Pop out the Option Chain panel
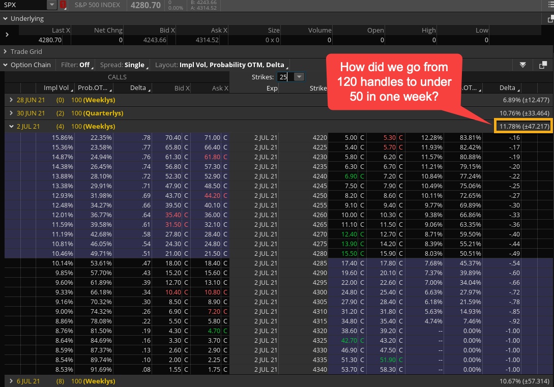Viewport: 554px width, 387px height. pyautogui.click(x=543, y=65)
